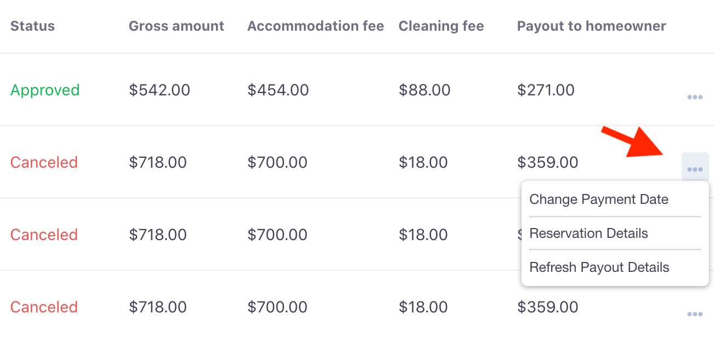Click the Status column header
The image size is (714, 342).
click(x=32, y=26)
